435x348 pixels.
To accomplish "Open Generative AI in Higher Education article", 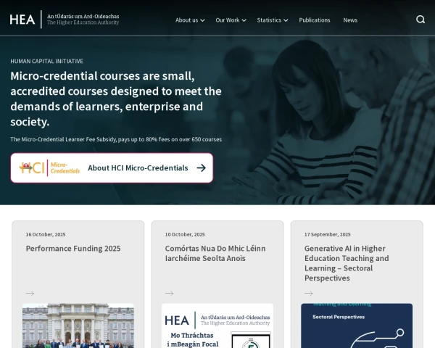I will [x=347, y=263].
